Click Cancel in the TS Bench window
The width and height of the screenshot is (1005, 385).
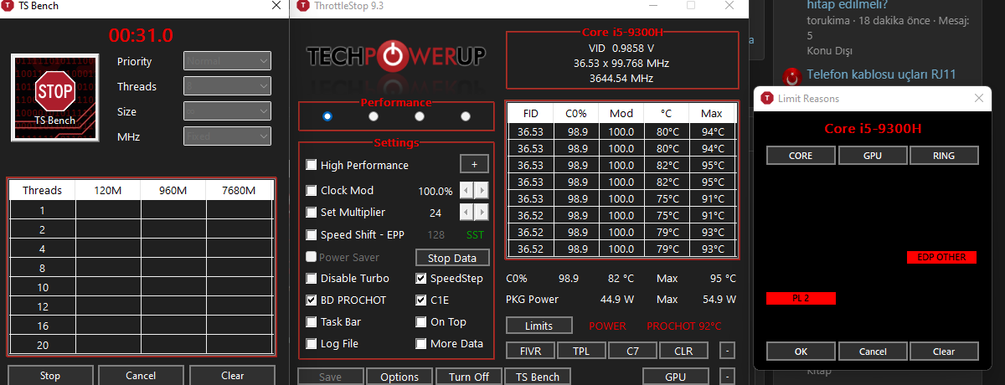click(141, 375)
